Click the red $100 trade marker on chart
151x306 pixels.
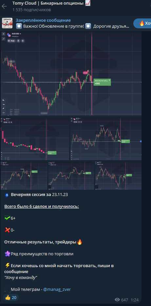pos(85,73)
